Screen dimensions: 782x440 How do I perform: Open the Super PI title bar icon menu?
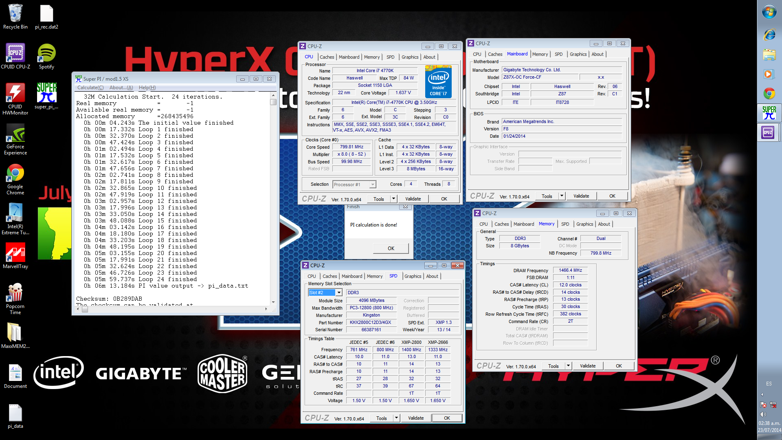pos(79,79)
